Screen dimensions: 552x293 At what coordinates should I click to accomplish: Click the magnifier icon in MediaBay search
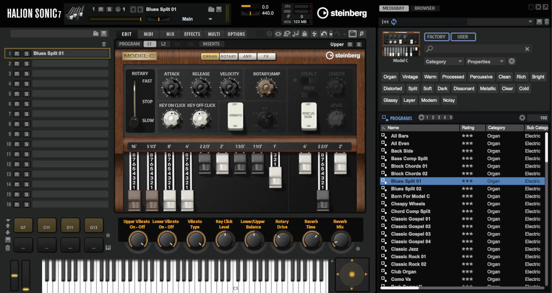[x=430, y=50]
